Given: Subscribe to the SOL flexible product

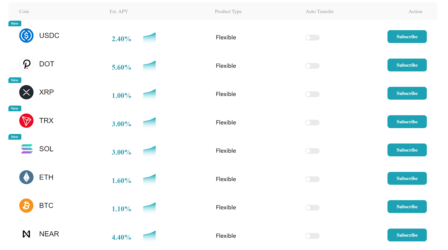Looking at the screenshot, I should [407, 150].
